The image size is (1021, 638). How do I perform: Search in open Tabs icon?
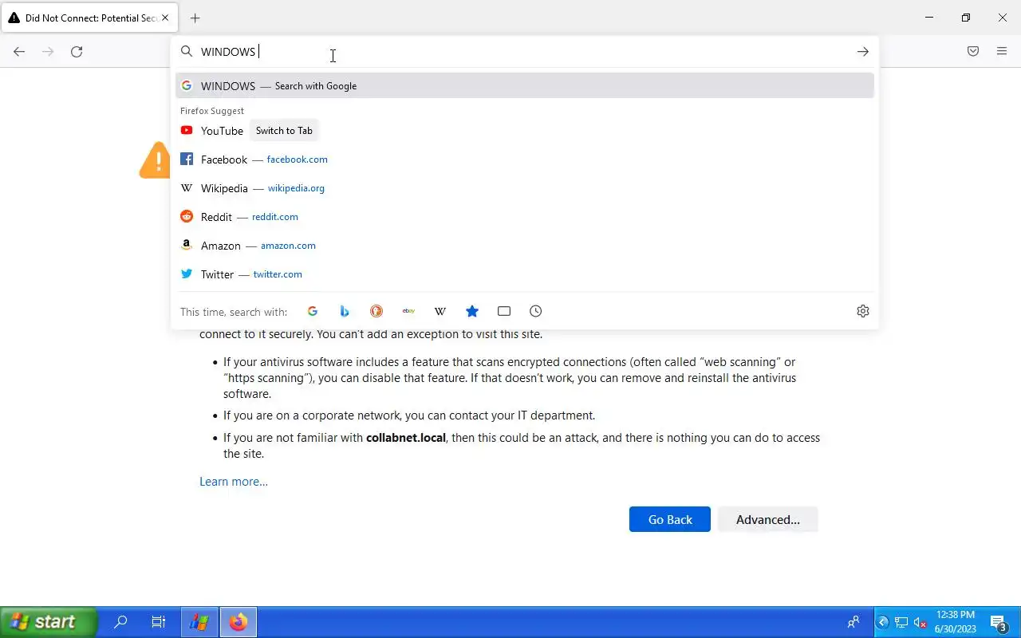(504, 311)
